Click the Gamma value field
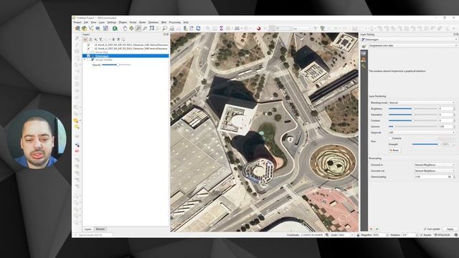This screenshot has height=258, width=459. point(445,127)
